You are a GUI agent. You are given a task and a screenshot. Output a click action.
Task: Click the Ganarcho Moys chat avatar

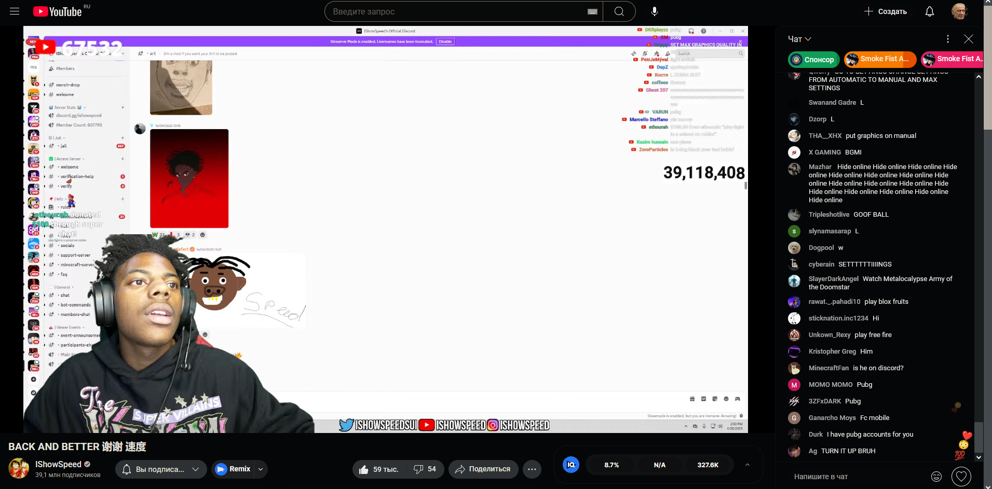(794, 418)
